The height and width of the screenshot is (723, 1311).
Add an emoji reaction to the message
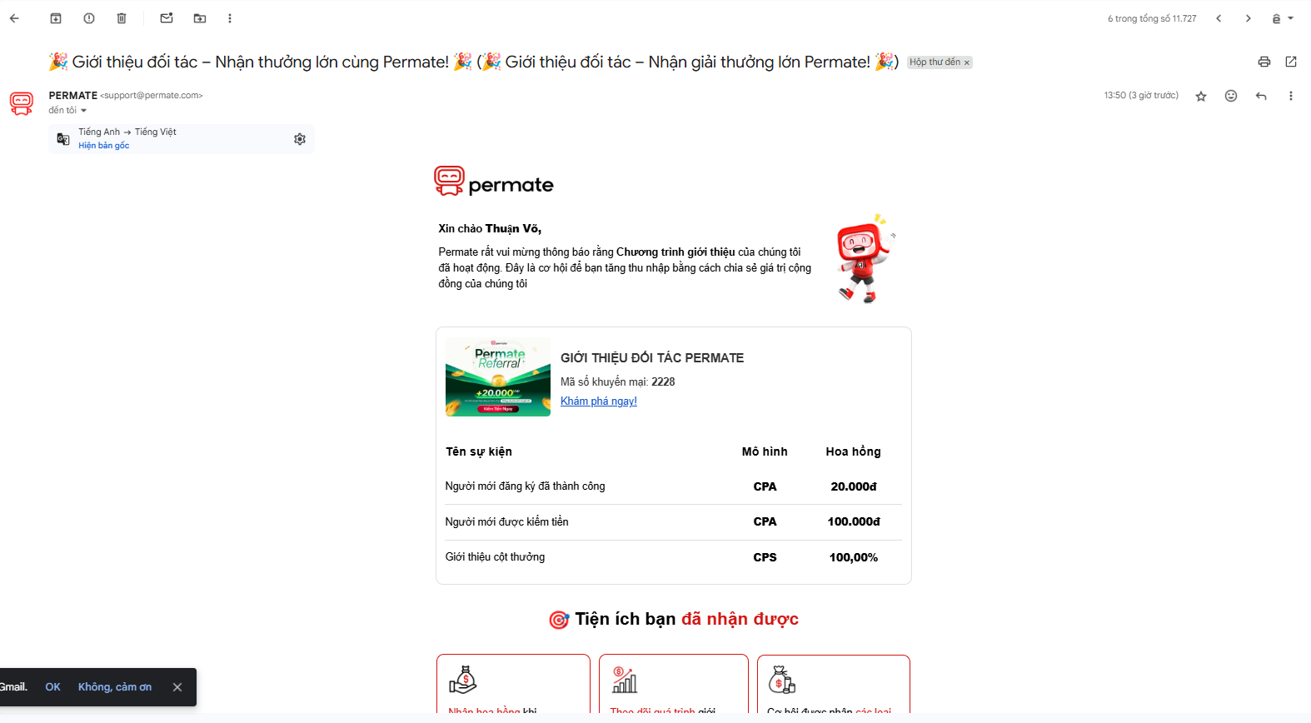coord(1231,96)
